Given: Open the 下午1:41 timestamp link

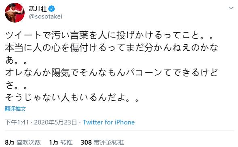Looking at the screenshot, I should [17, 122].
